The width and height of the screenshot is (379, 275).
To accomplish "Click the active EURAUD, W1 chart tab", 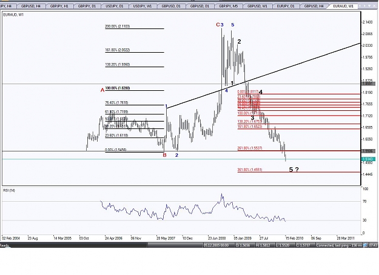I will [343, 6].
